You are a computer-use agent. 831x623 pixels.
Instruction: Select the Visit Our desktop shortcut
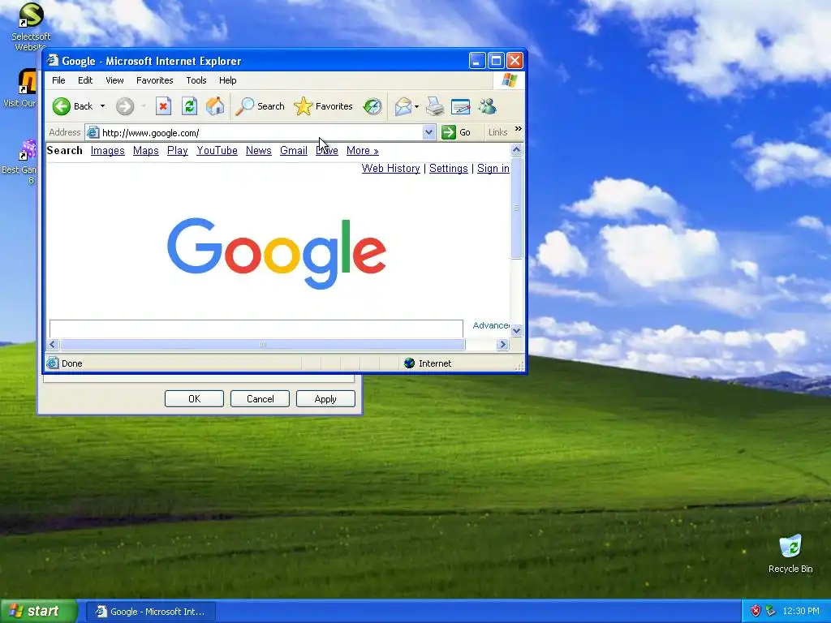point(22,88)
